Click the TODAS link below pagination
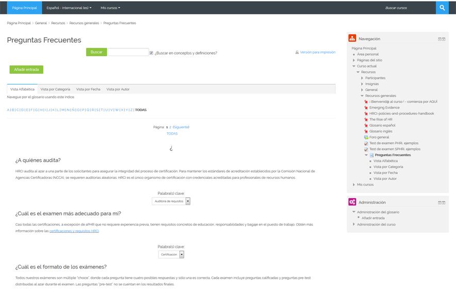Screen dimensions: 456x289 click(x=172, y=133)
